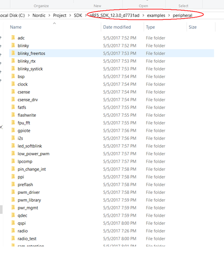Click the left navigation pane scrollbar thumb

[1, 210]
